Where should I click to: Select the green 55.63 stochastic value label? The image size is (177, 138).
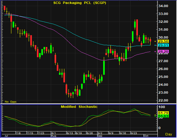163,116
